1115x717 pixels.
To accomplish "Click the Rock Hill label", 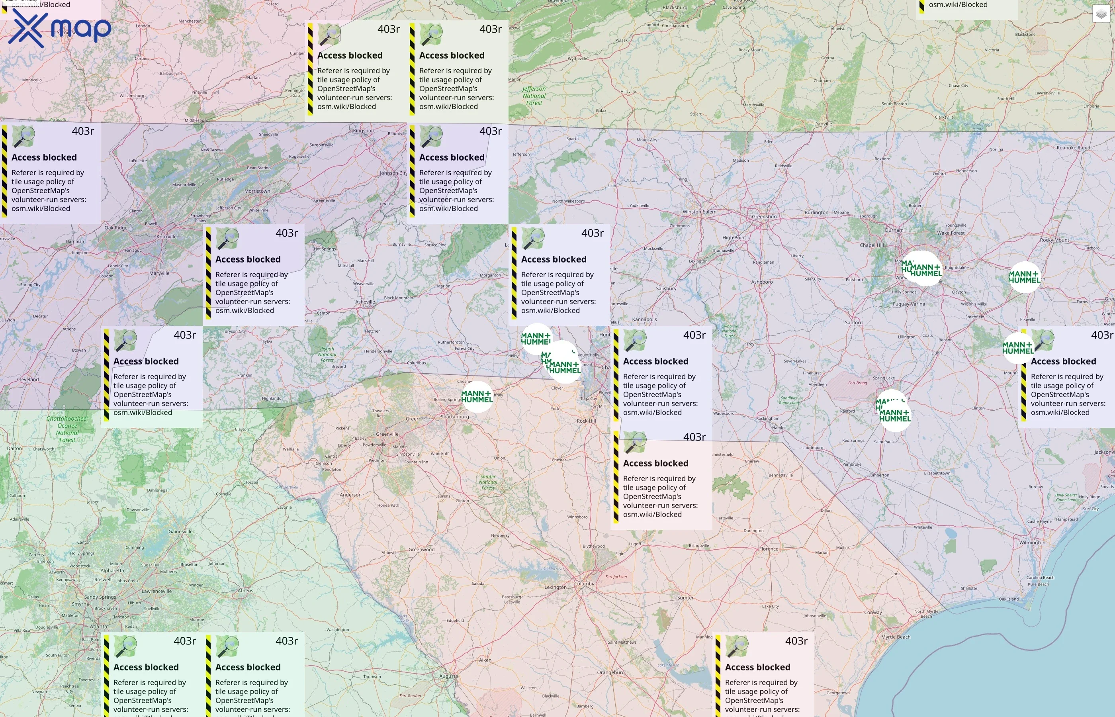I will coord(586,421).
